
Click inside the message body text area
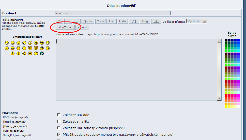[x=136, y=69]
